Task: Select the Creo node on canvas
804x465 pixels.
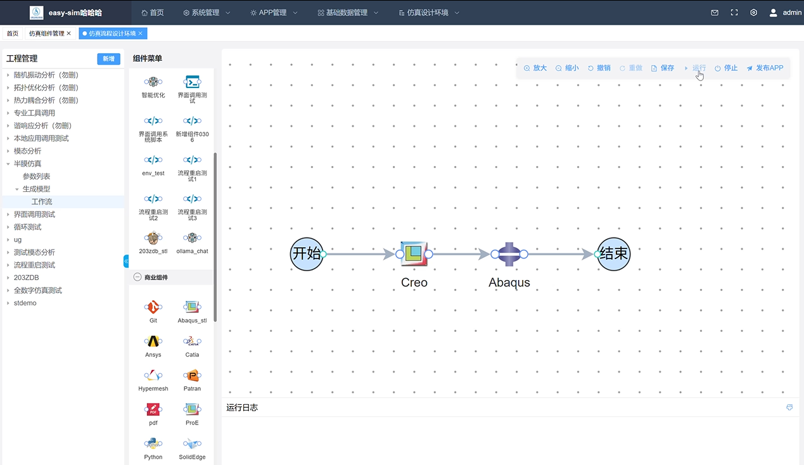Action: [x=414, y=254]
